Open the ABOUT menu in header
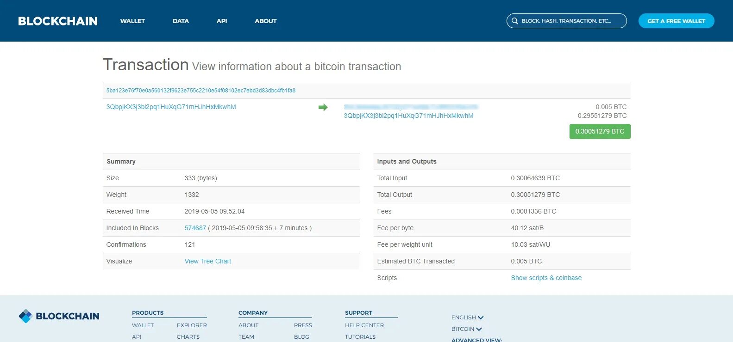Viewport: 733px width, 342px height. coord(265,21)
